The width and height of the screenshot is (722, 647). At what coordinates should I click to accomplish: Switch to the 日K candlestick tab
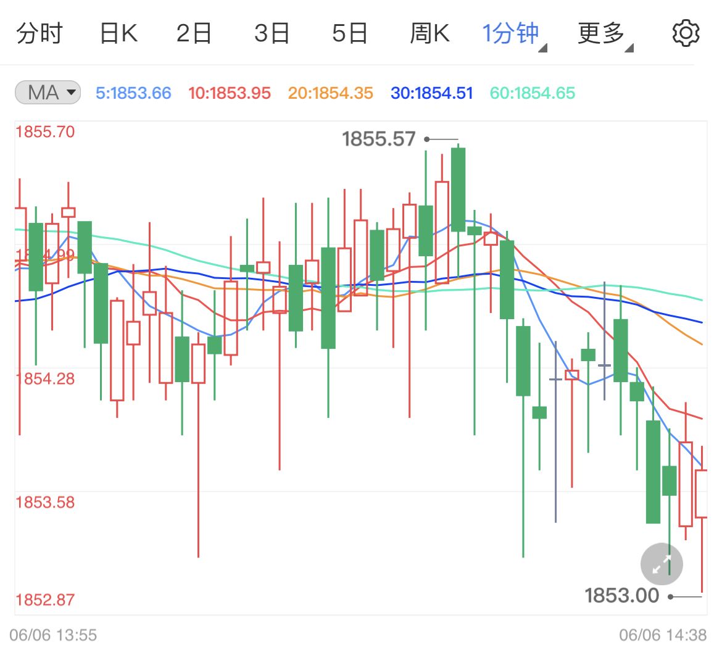(x=118, y=35)
